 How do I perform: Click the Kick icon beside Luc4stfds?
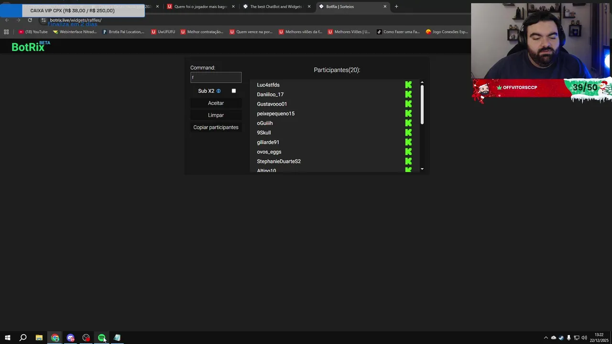pos(408,85)
